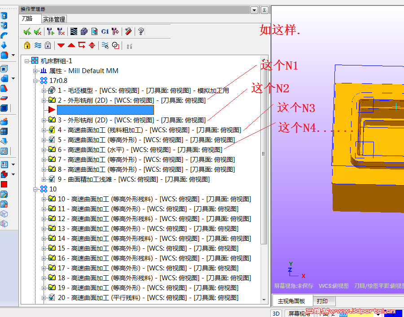
Task: Toggle selection check on operation 6 水平 folder
Action: point(52,149)
